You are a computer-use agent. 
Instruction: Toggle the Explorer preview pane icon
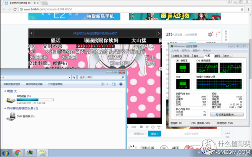[114, 84]
